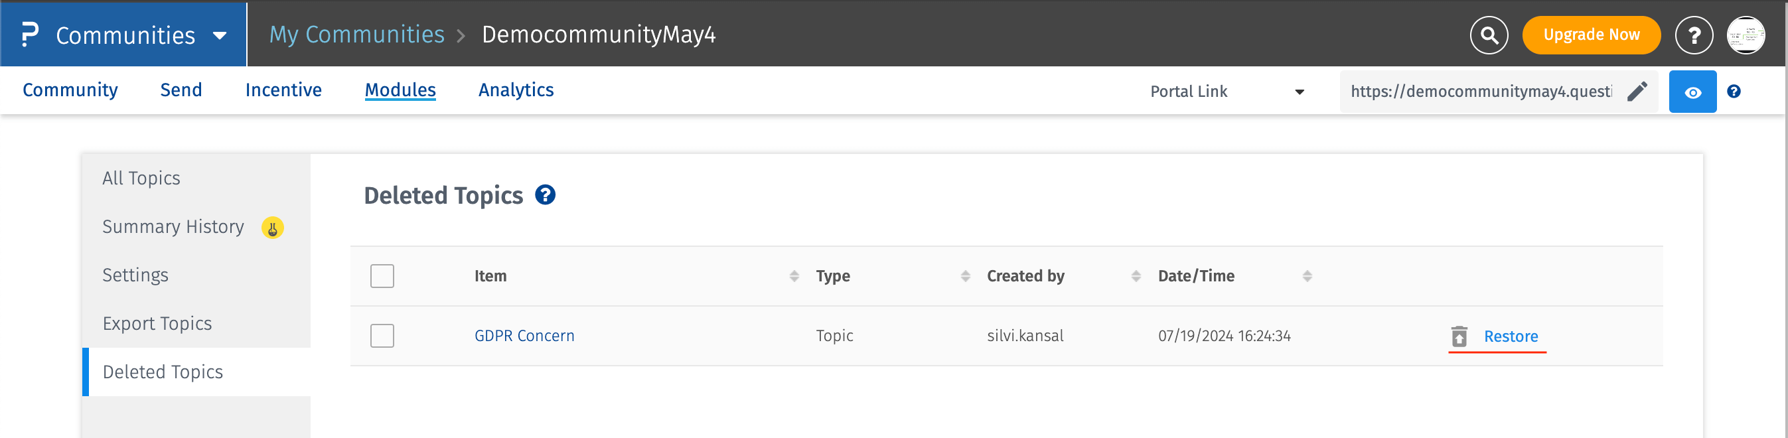The height and width of the screenshot is (438, 1788).
Task: Sort by Date/Time column arrows
Action: [1307, 276]
